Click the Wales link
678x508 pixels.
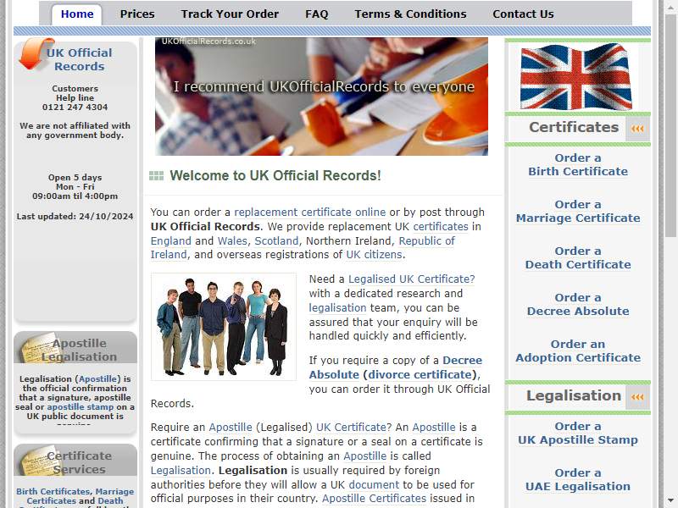pyautogui.click(x=232, y=240)
